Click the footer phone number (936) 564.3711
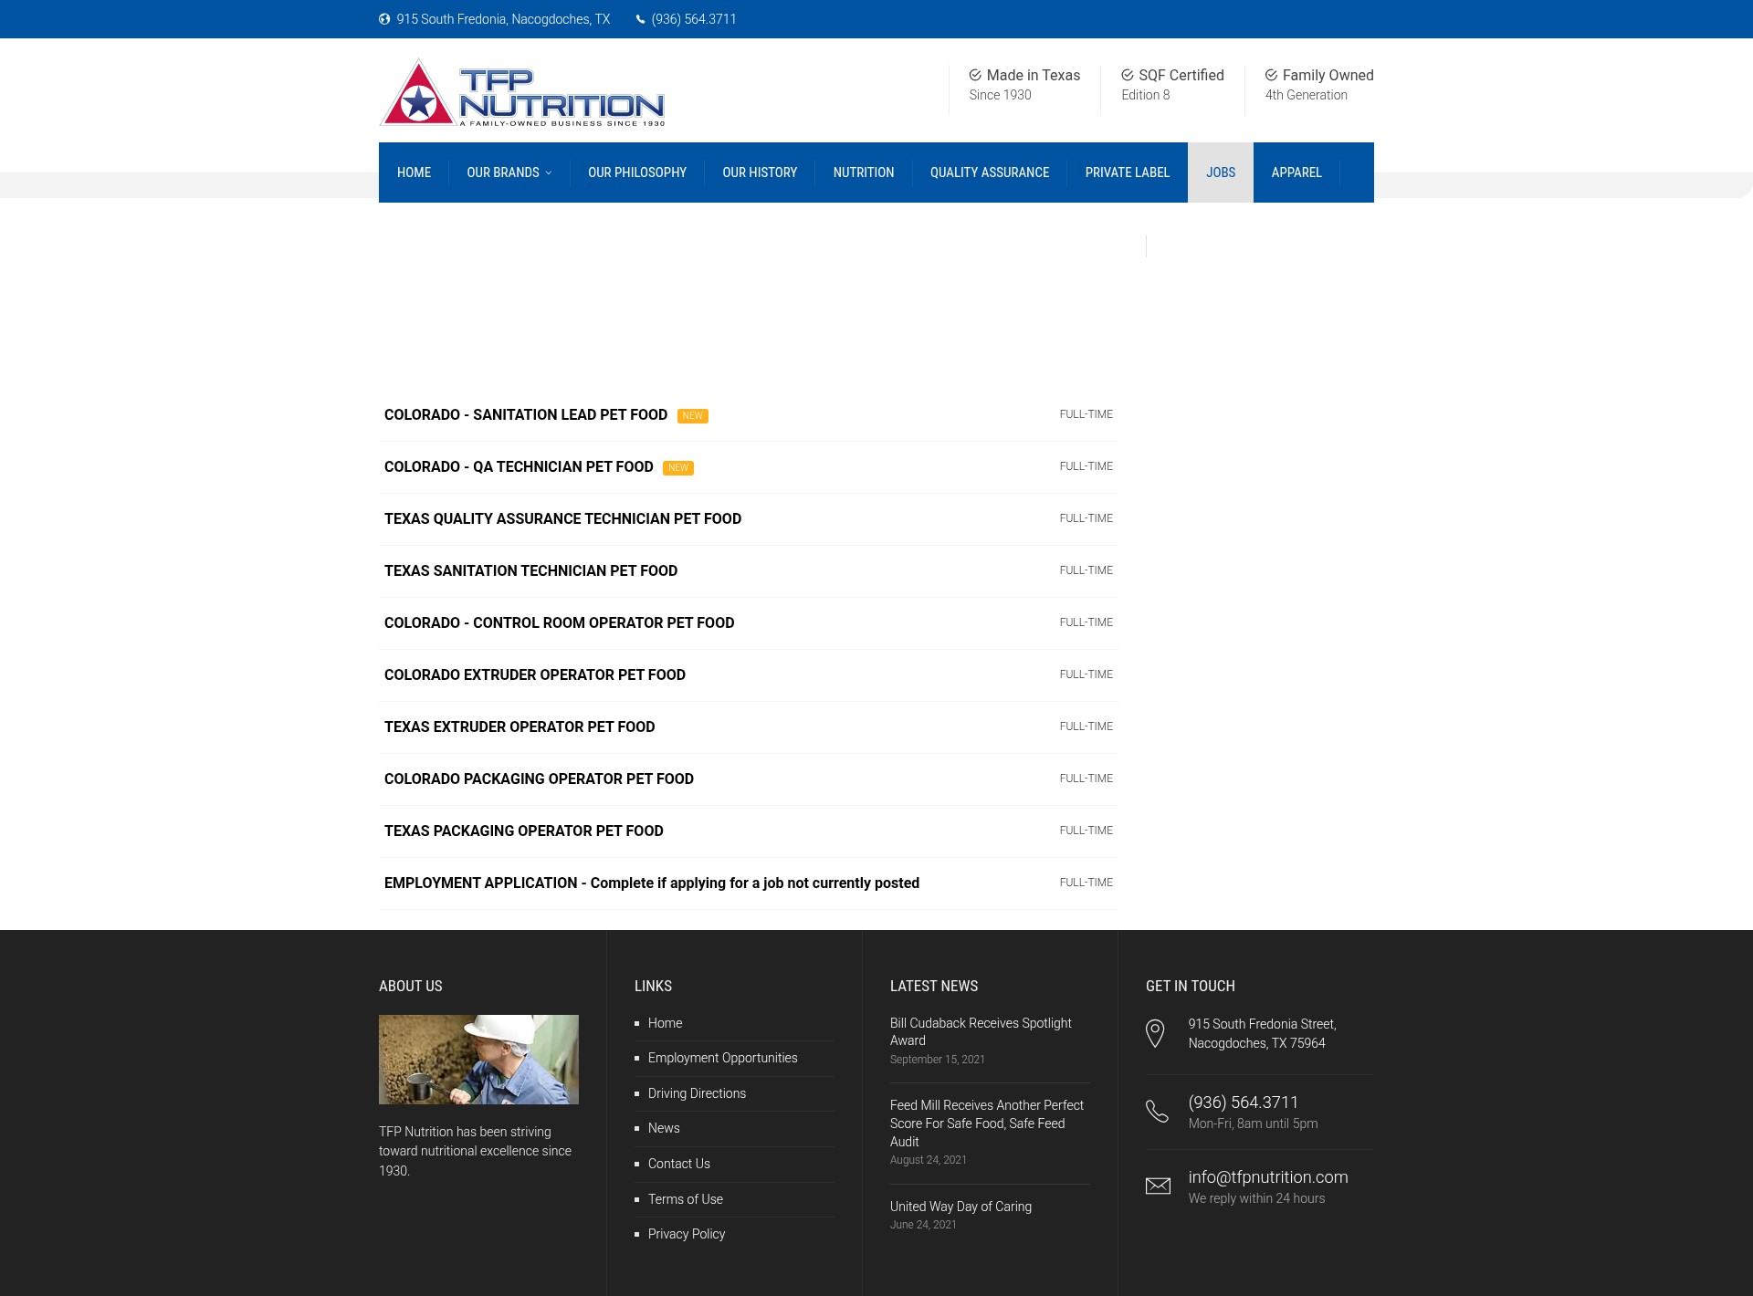This screenshot has width=1753, height=1296. [x=1243, y=1103]
